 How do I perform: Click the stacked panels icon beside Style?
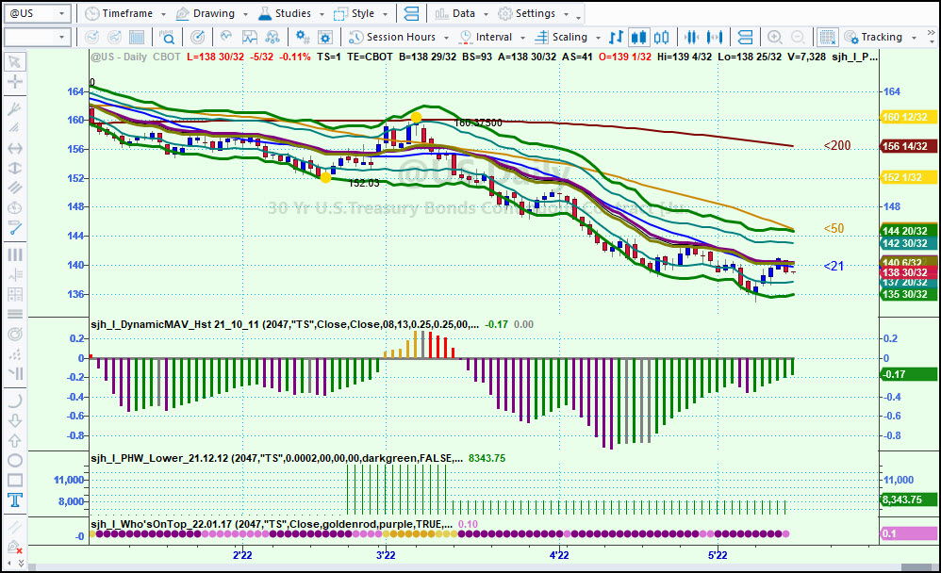411,13
